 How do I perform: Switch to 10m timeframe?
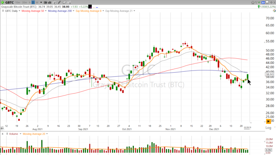tap(18, 3)
